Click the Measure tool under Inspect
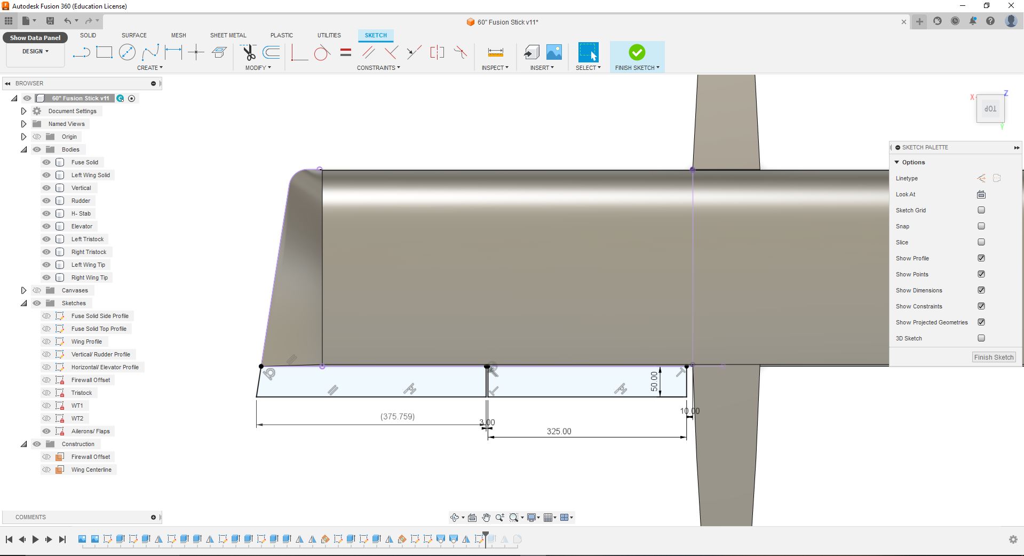 pos(495,52)
